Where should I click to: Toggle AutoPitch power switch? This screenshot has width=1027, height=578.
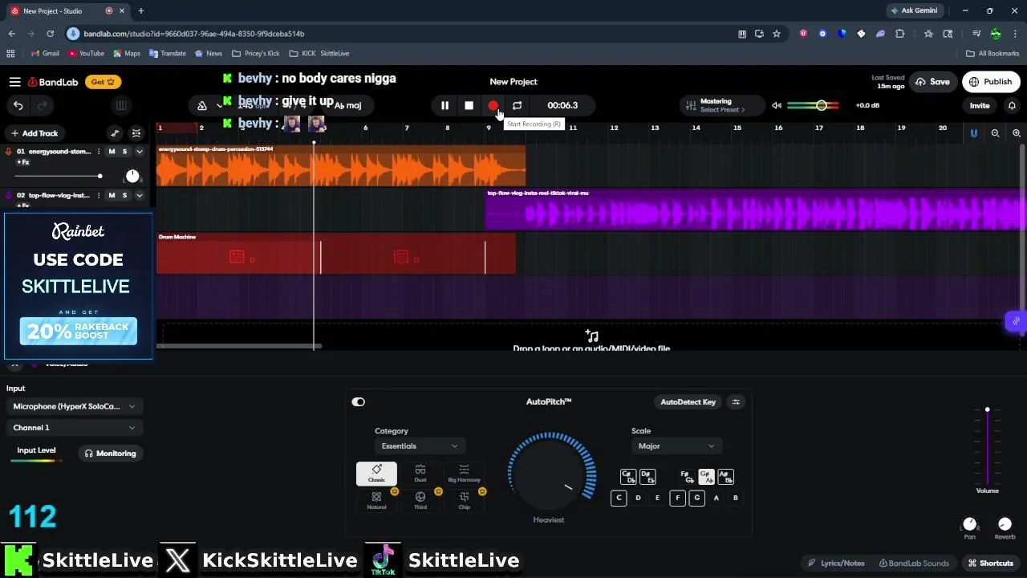(358, 402)
